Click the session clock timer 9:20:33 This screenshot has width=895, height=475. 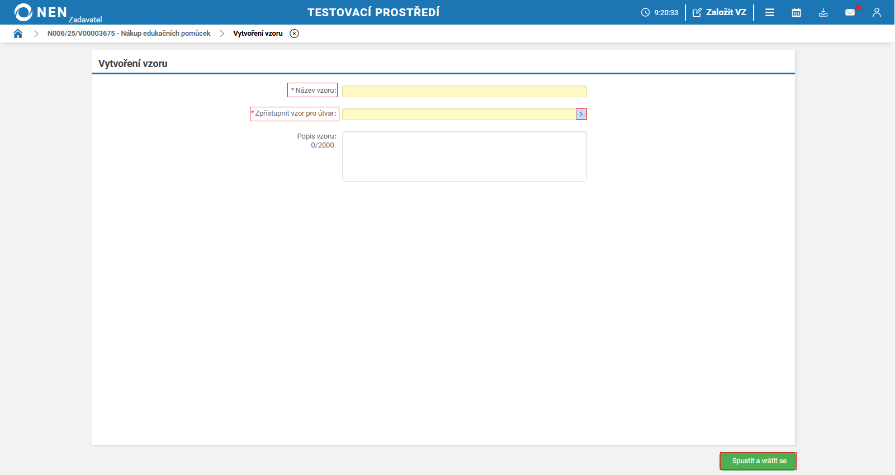pyautogui.click(x=660, y=12)
